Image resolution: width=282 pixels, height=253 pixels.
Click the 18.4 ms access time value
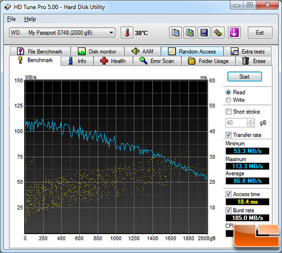coord(247,202)
